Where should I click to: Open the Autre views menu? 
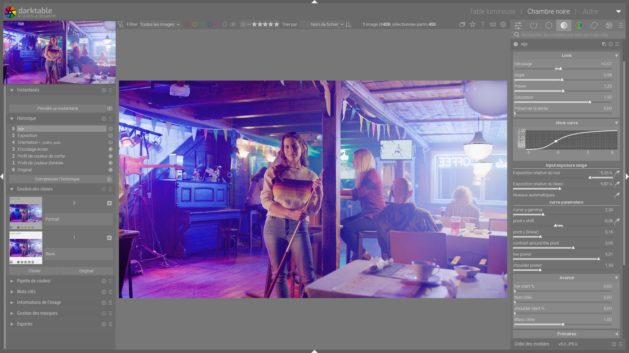pyautogui.click(x=590, y=11)
